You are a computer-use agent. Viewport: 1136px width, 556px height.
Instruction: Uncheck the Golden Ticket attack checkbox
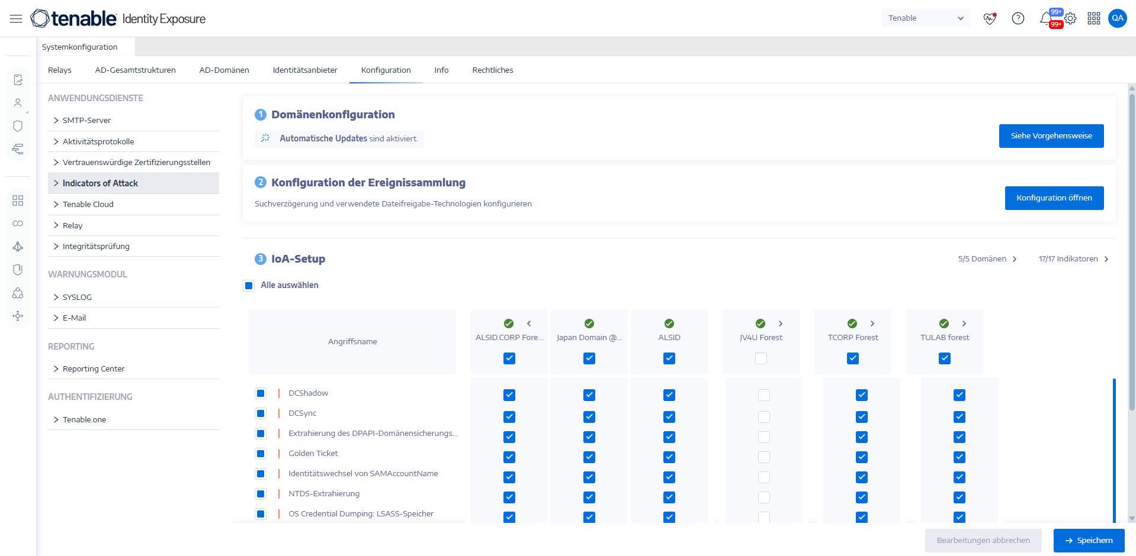pos(261,454)
